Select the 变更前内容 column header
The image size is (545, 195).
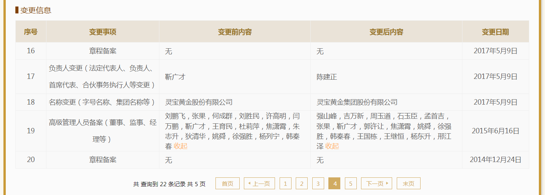click(235, 32)
